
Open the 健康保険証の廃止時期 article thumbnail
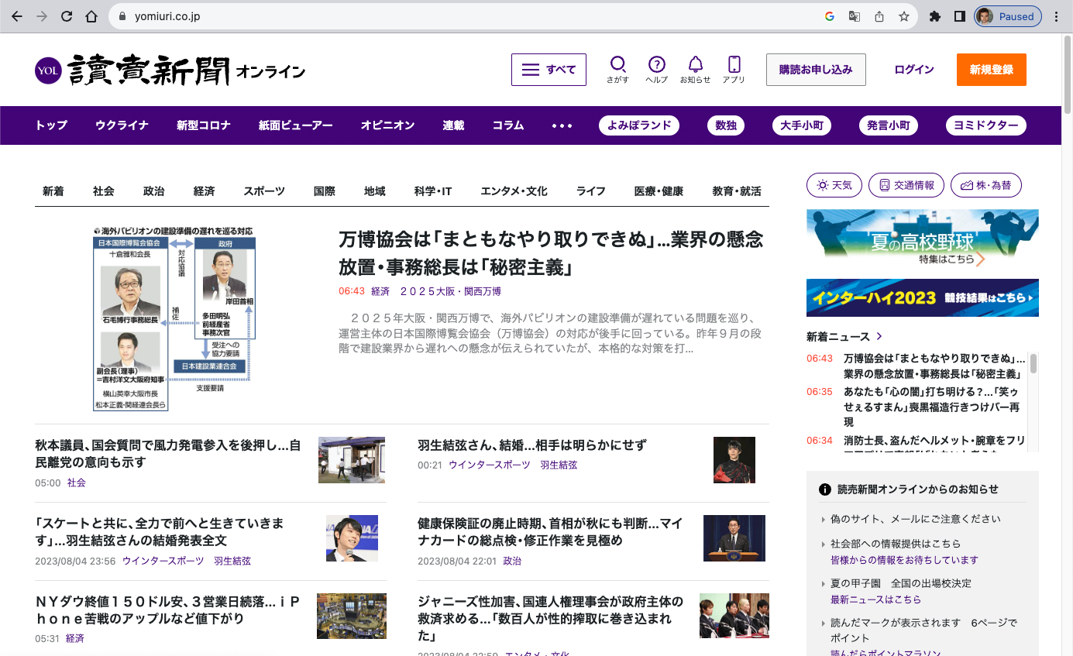pyautogui.click(x=734, y=538)
